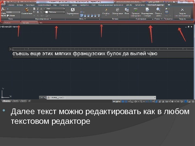Select center paragraph alignment

88,15
